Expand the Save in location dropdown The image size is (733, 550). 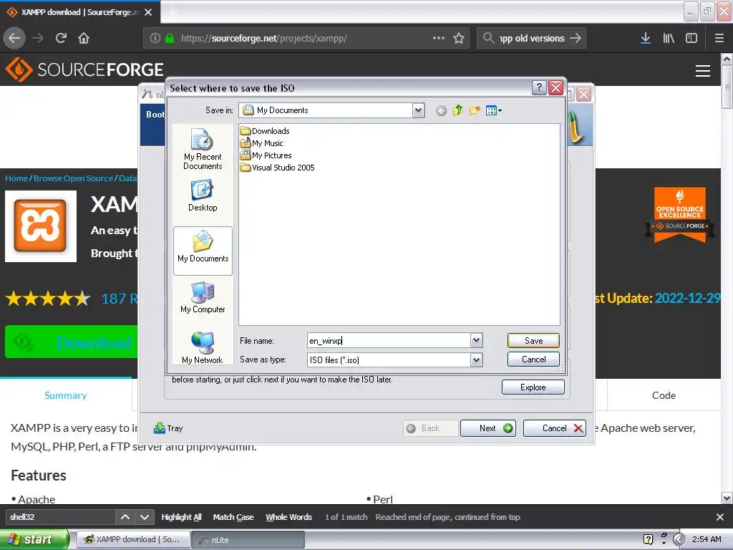click(418, 110)
